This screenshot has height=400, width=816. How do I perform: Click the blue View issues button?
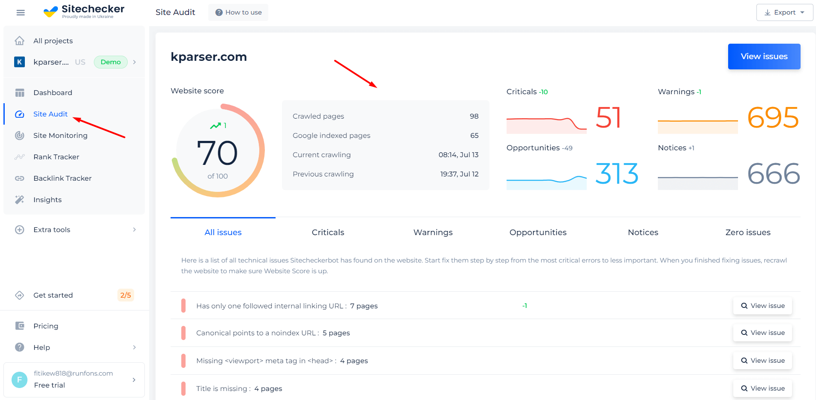(x=764, y=57)
